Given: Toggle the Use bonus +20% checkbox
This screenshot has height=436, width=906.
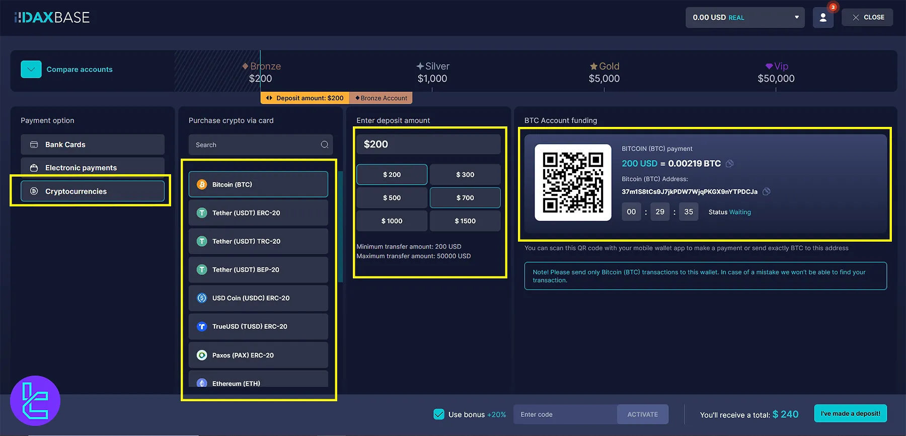Looking at the screenshot, I should (439, 414).
